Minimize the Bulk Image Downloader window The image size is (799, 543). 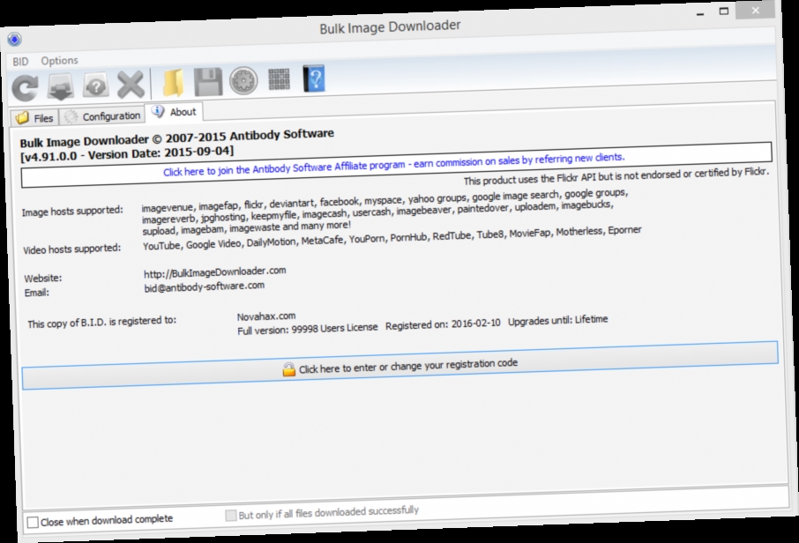tap(700, 13)
